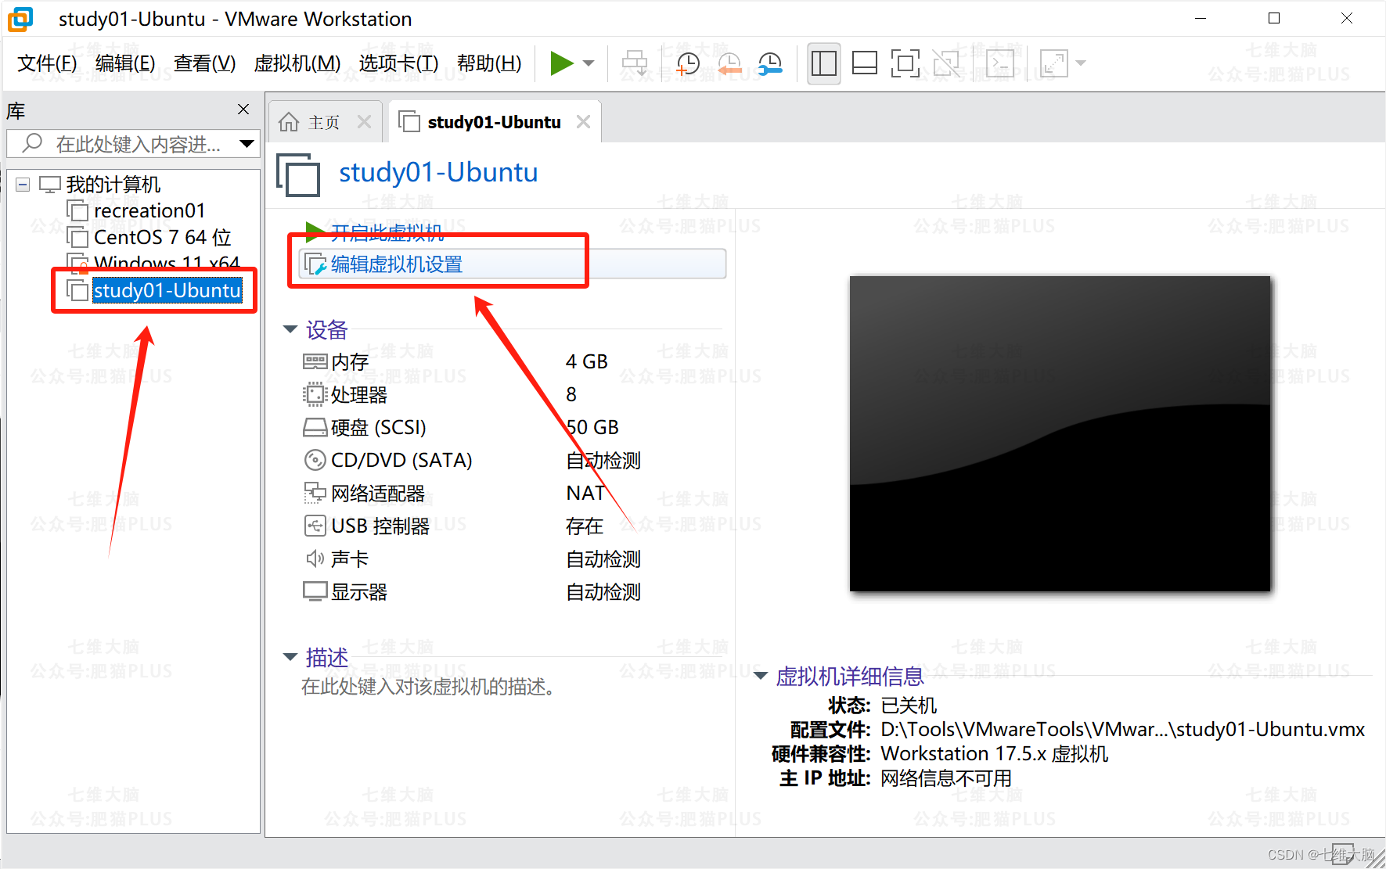Open the 编辑(E) menu
Viewport: 1386px width, 869px height.
pos(125,63)
